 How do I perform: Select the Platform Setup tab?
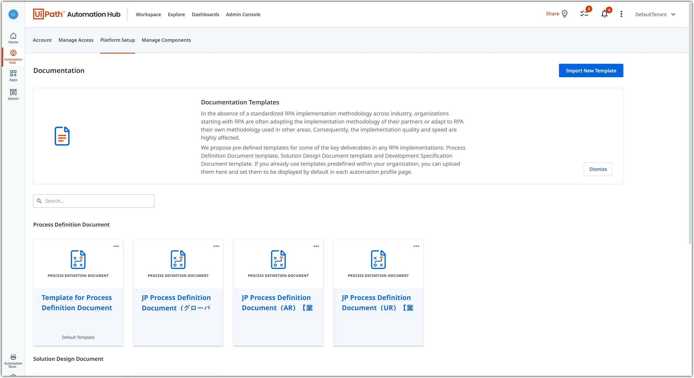(118, 40)
